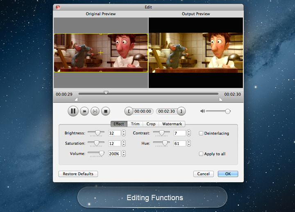Switch to the Effect tab
Screen dimensions: 295x212
[119, 124]
